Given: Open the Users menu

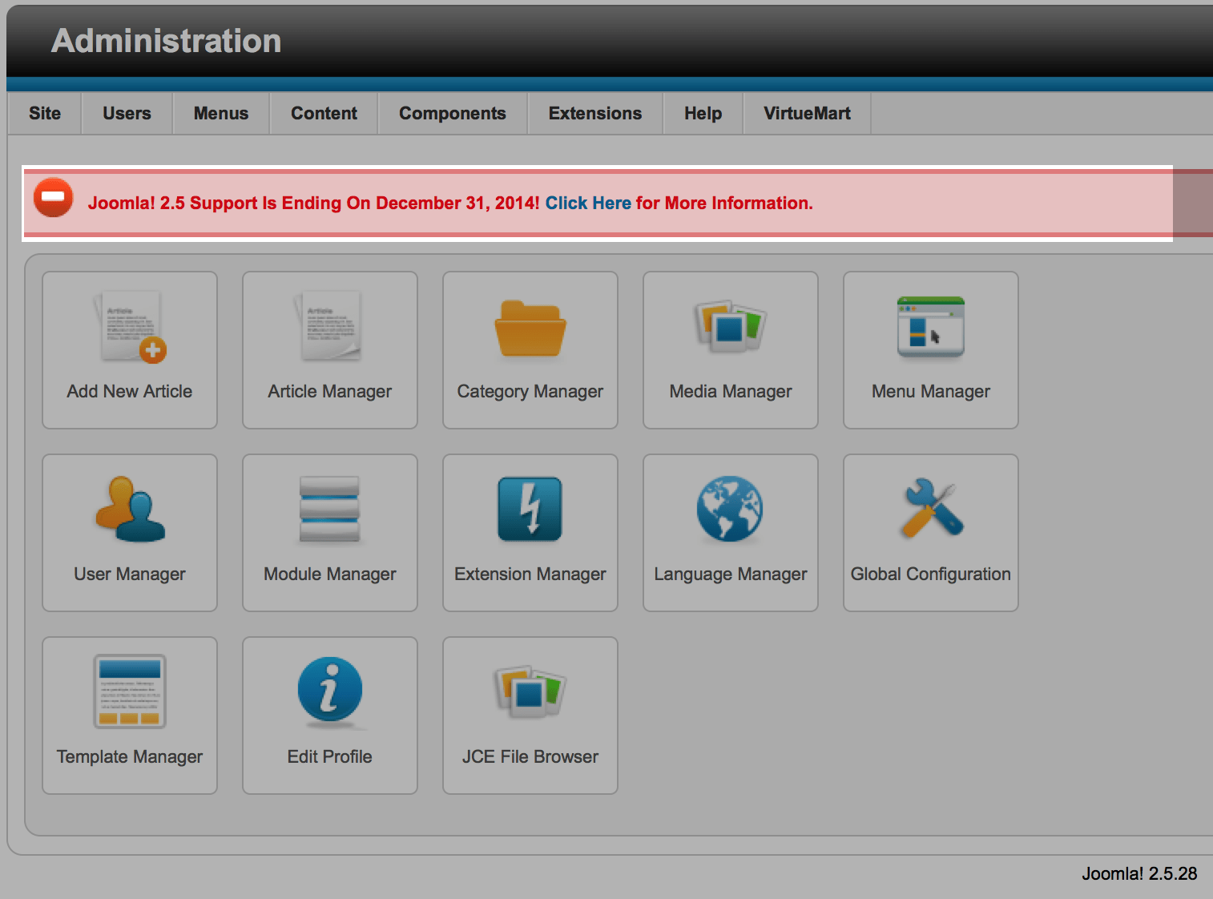Looking at the screenshot, I should coord(127,114).
